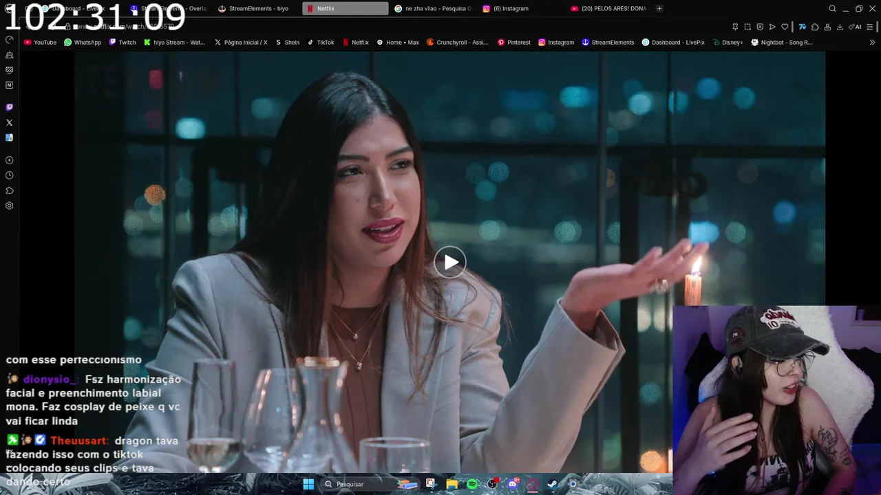881x495 pixels.
Task: Open the Shein bookmark
Action: 287,42
